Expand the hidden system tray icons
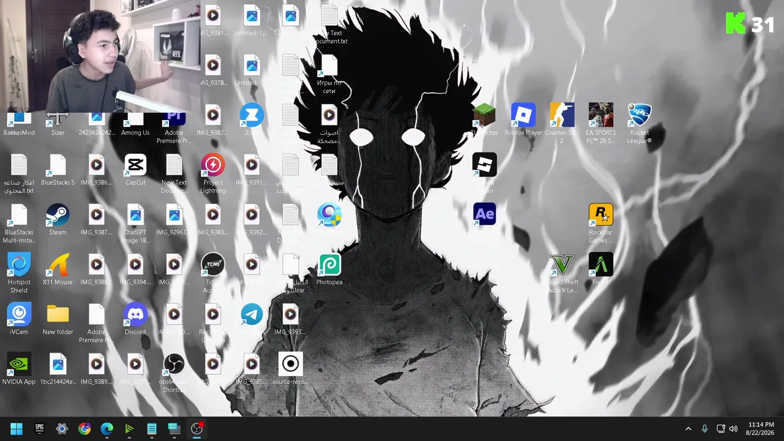 [688, 429]
